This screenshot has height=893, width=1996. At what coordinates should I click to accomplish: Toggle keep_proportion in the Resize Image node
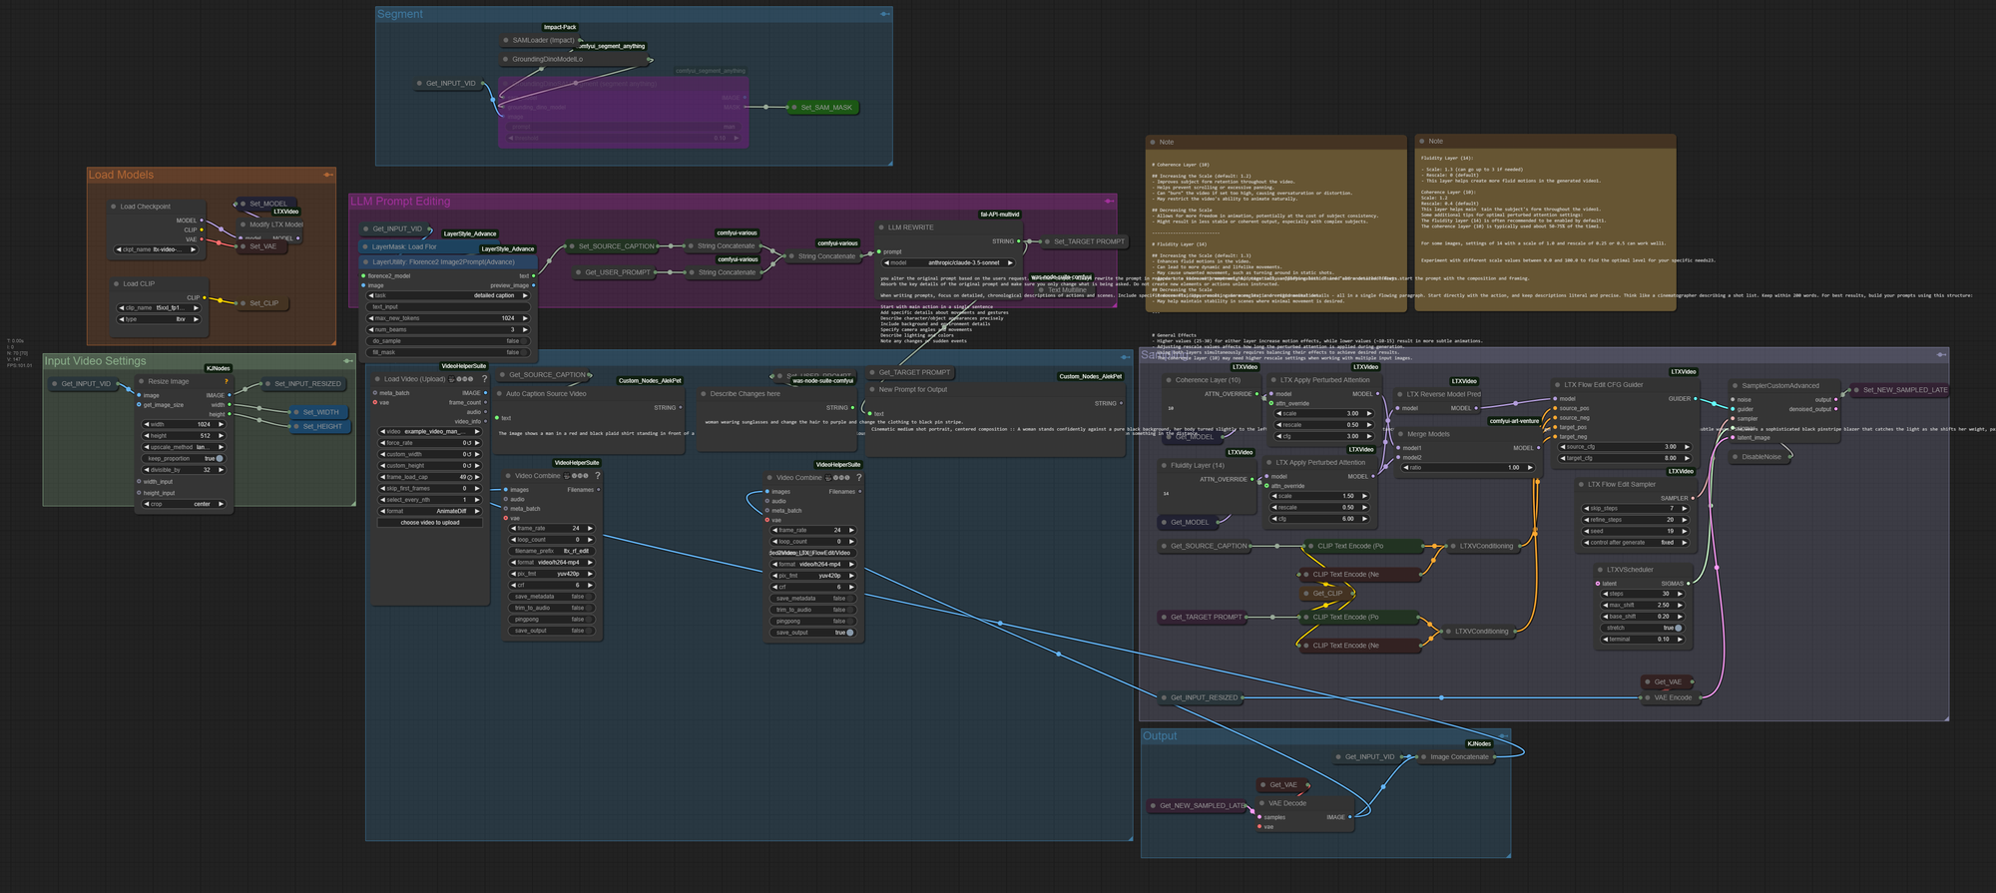pos(185,459)
